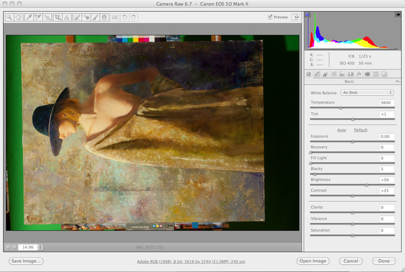This screenshot has width=405, height=272.
Task: Open the Camera Raw preferences list icon
Action: [114, 17]
